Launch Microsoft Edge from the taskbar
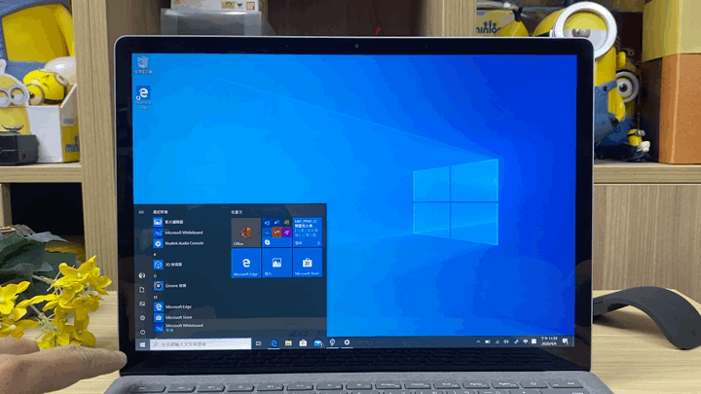701x394 pixels. click(274, 343)
